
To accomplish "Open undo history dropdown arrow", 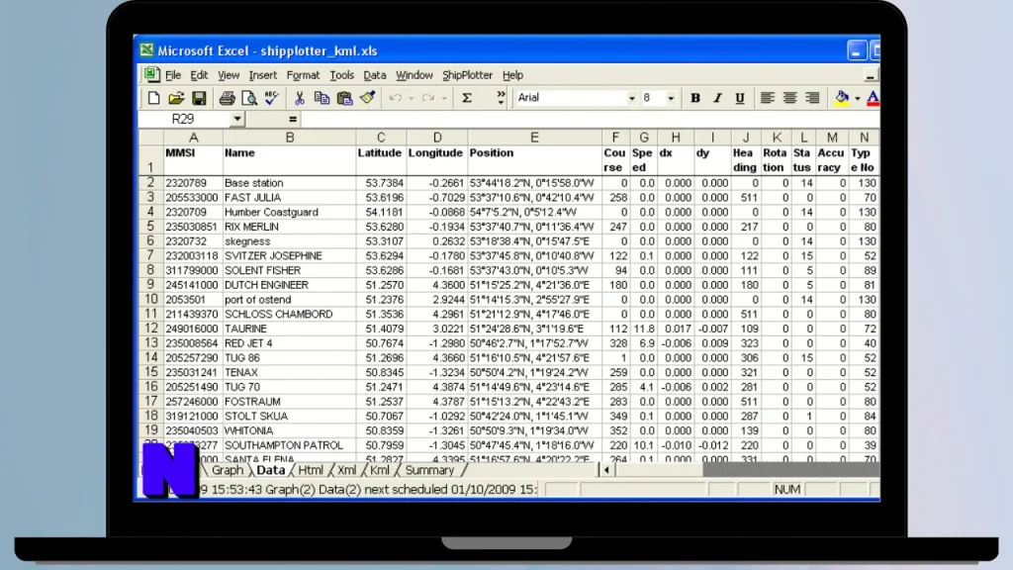I will point(412,98).
